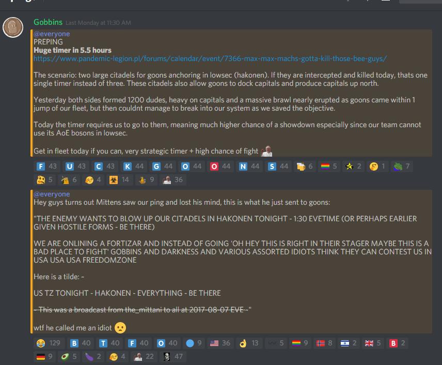
Task: Click the first @everyone mention
Action: pyautogui.click(x=52, y=34)
